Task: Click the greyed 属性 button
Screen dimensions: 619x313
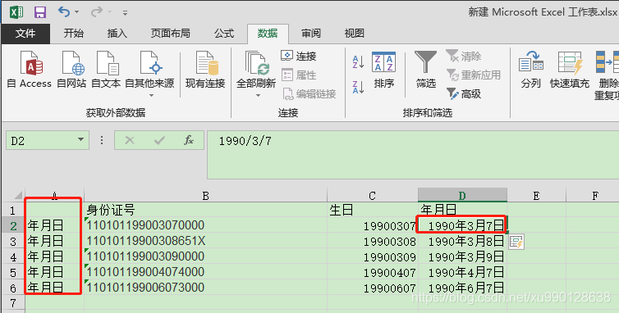Action: coord(299,75)
